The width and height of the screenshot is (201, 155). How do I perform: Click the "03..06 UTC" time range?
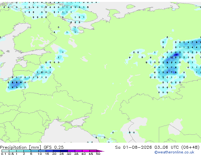coord(166,147)
